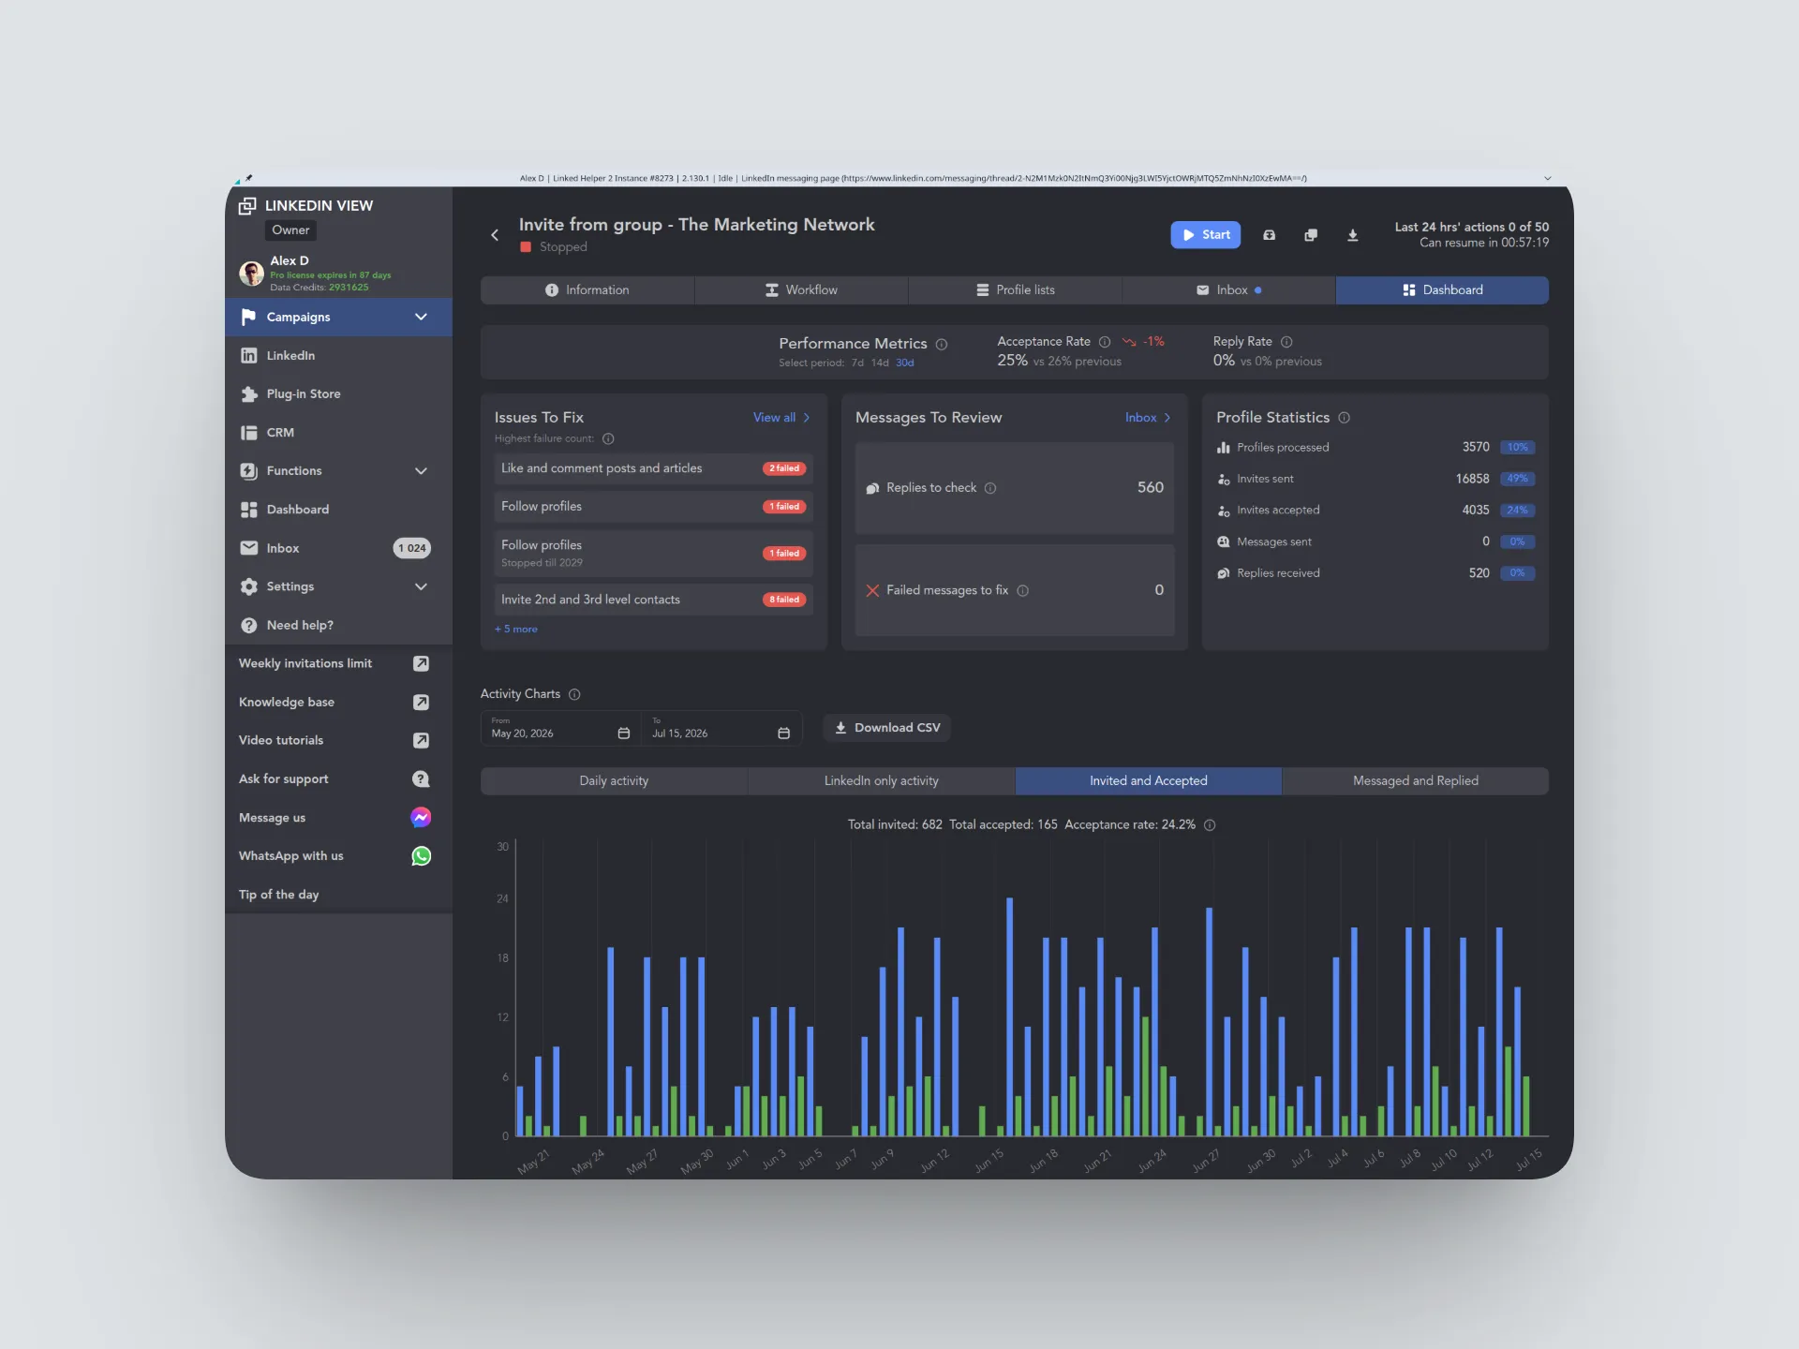Click the Profile Statistics info icon
The height and width of the screenshot is (1349, 1799).
pyautogui.click(x=1344, y=418)
